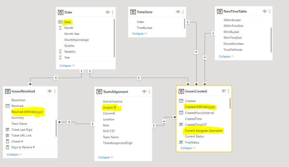Click the TeamAlignment table header icon
Viewport: 289px width, 167px height.
(x=99, y=92)
